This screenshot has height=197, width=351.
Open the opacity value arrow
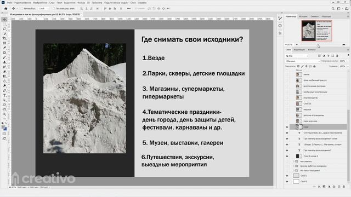pyautogui.click(x=348, y=61)
